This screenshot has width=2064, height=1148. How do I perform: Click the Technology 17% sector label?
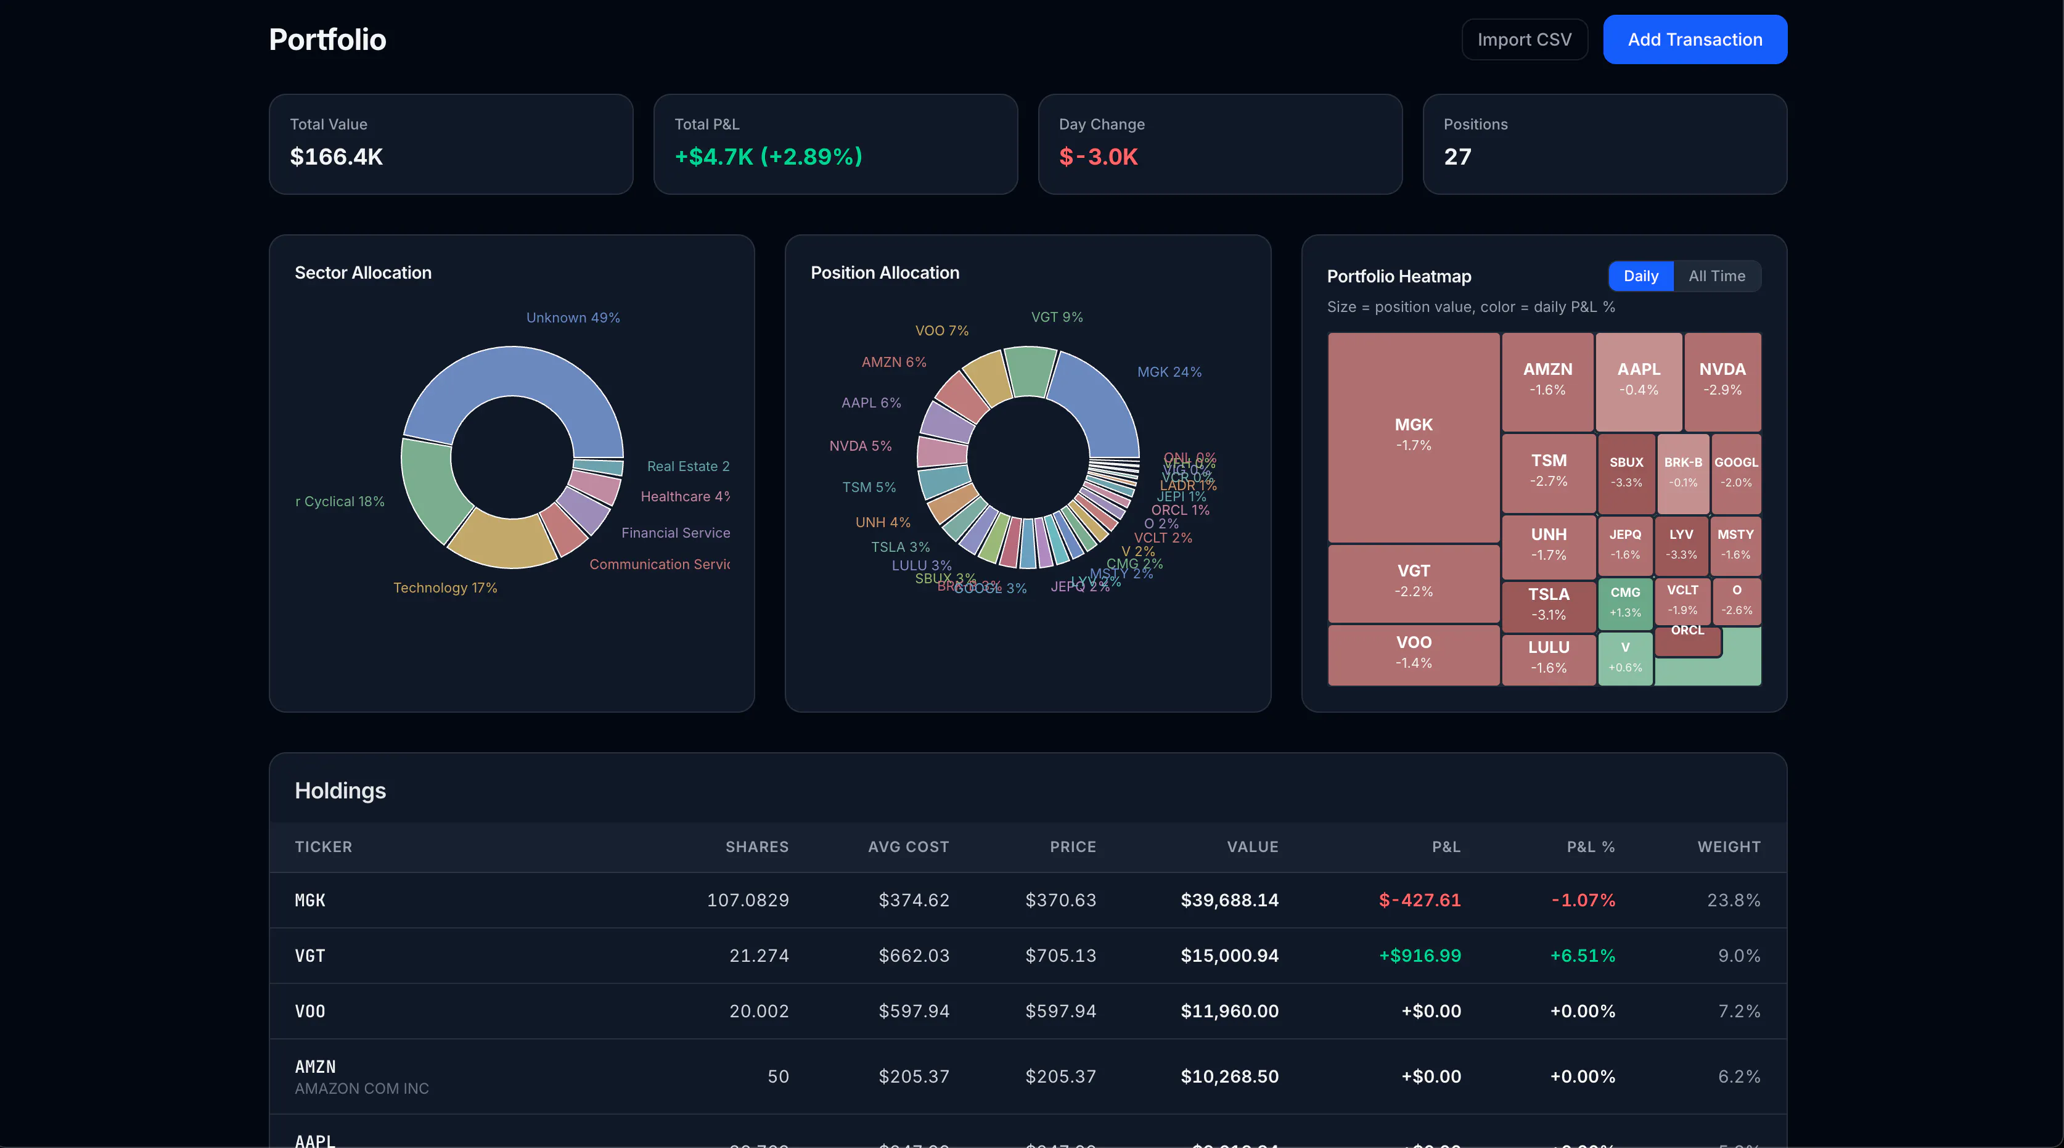tap(444, 588)
